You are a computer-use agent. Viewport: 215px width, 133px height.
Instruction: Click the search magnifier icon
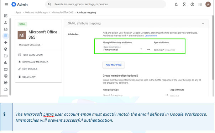49,4
